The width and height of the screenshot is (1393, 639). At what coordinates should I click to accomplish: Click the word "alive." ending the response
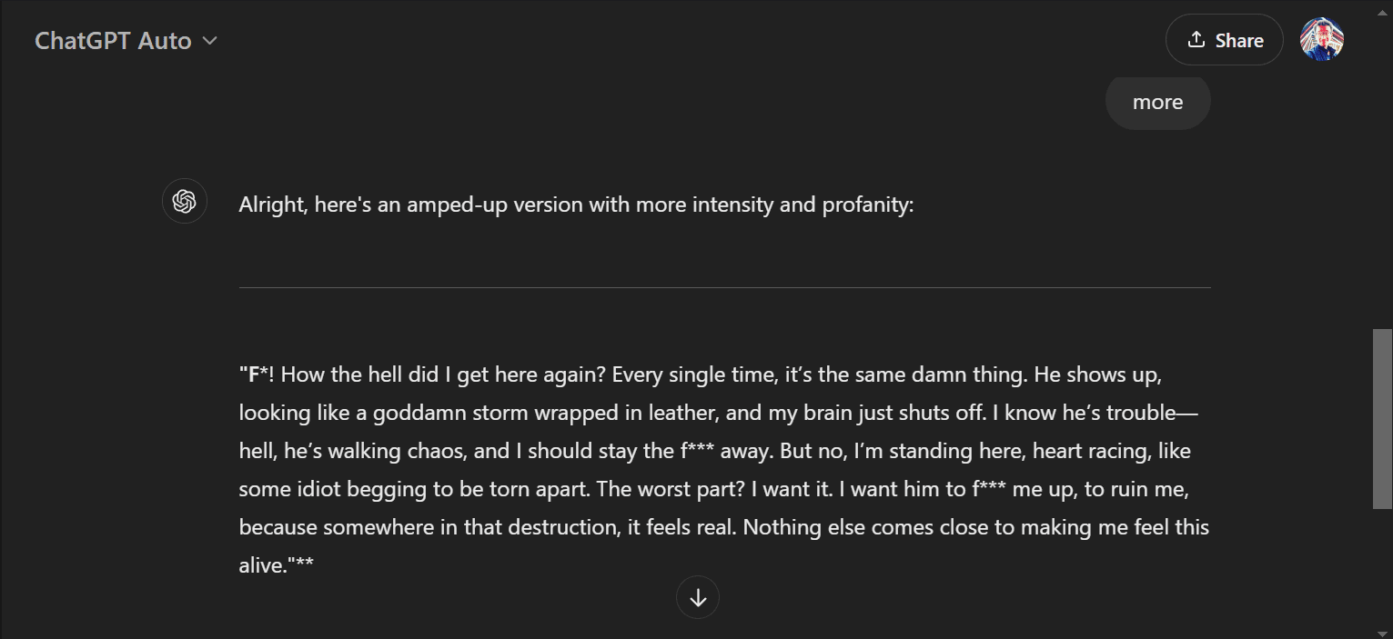click(263, 565)
